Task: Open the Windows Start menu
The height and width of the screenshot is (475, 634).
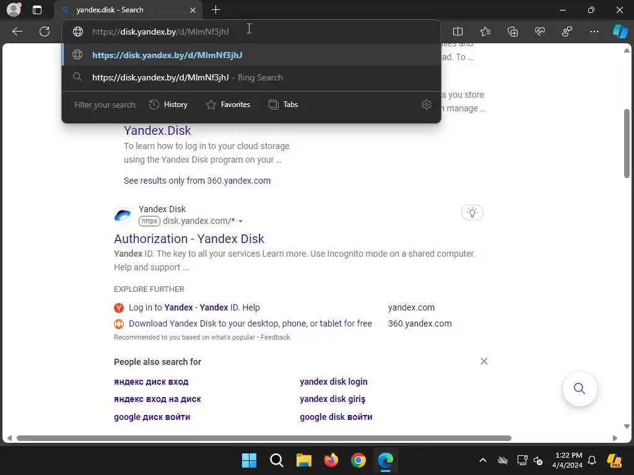Action: pos(249,460)
